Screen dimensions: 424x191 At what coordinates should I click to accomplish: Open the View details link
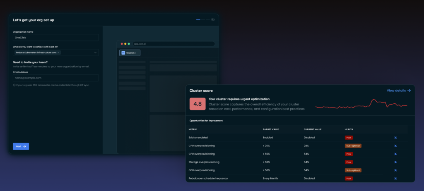[x=399, y=91]
